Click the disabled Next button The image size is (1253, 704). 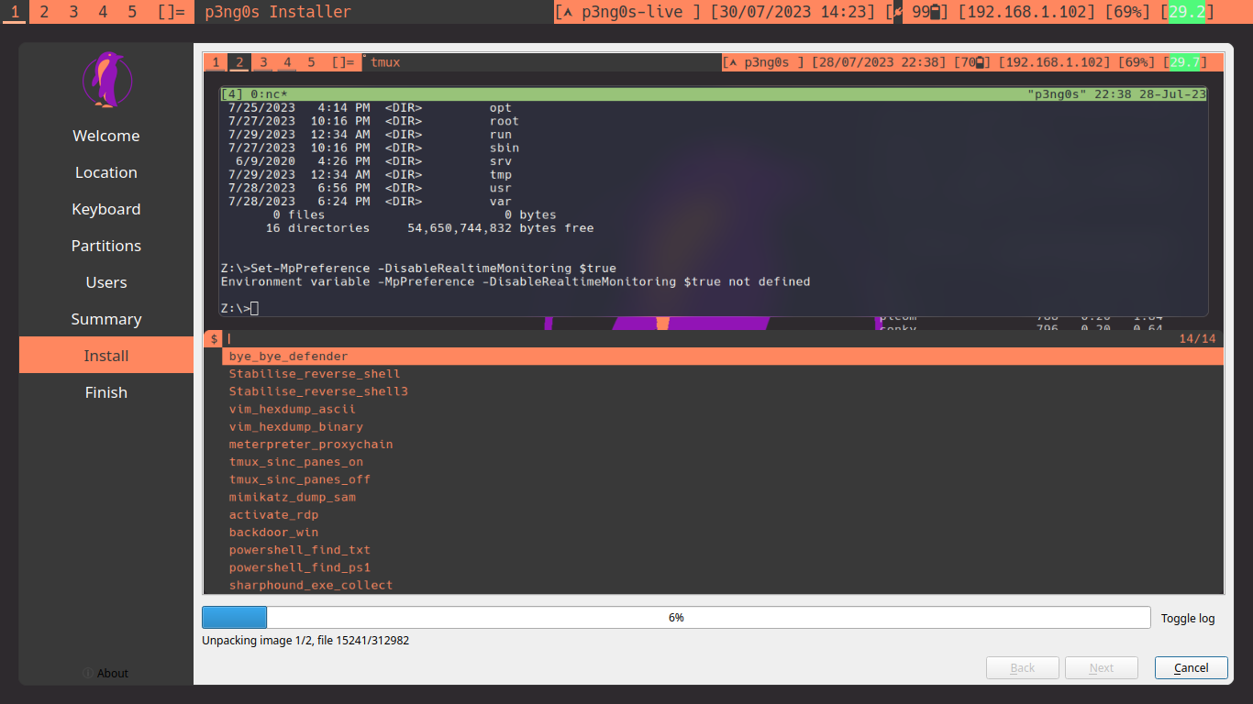1101,667
